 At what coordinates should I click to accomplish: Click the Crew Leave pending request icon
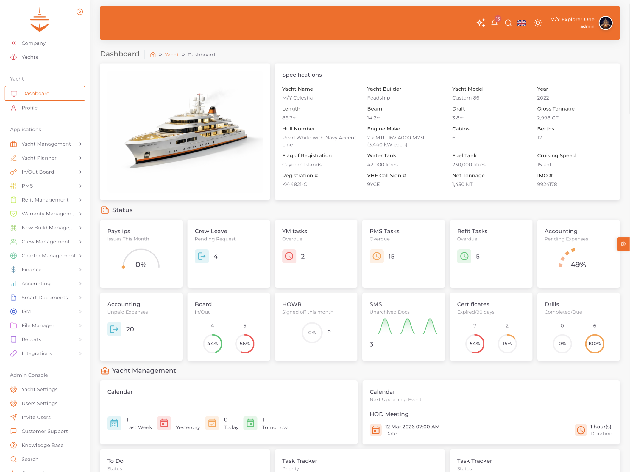[x=202, y=256]
